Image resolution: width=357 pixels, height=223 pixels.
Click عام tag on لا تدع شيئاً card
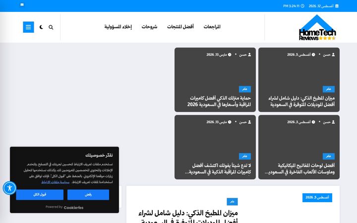[245, 156]
